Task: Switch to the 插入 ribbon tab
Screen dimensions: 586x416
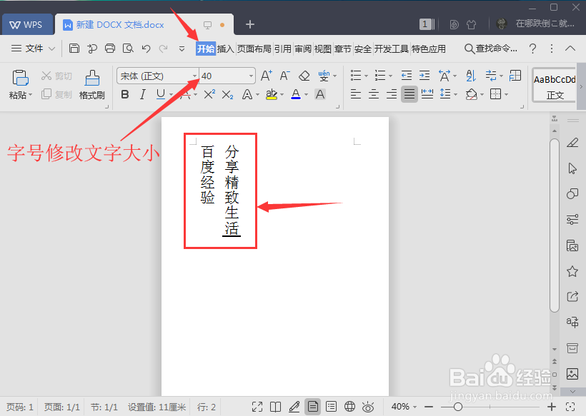Action: point(224,49)
